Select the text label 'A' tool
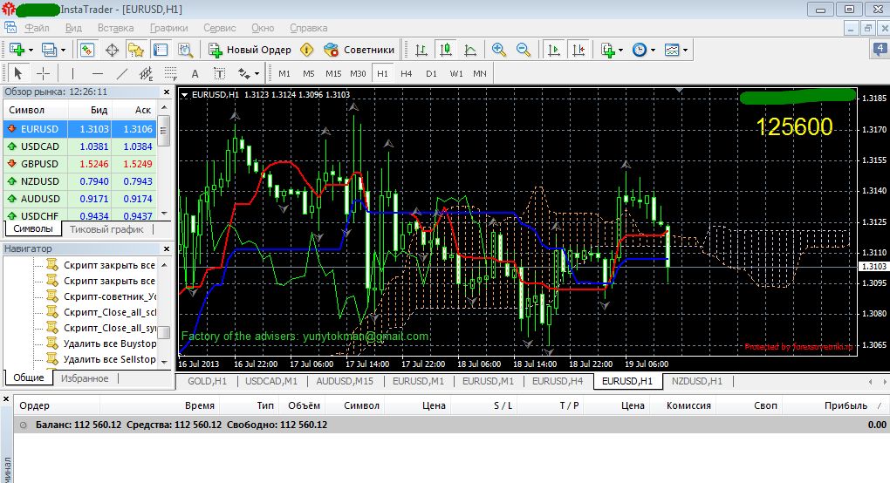Viewport: 890px width, 483px height. click(x=195, y=73)
